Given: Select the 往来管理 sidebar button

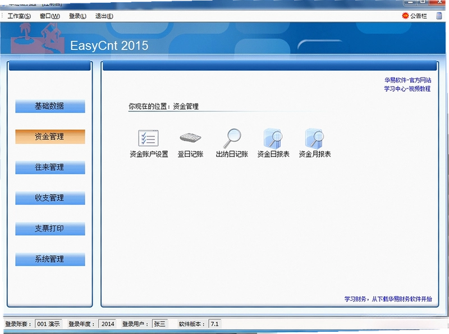Looking at the screenshot, I should click(50, 168).
